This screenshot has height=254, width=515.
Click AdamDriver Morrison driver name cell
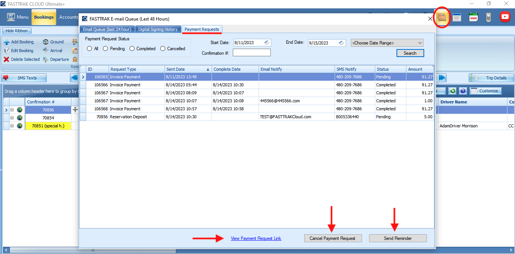(x=472, y=126)
